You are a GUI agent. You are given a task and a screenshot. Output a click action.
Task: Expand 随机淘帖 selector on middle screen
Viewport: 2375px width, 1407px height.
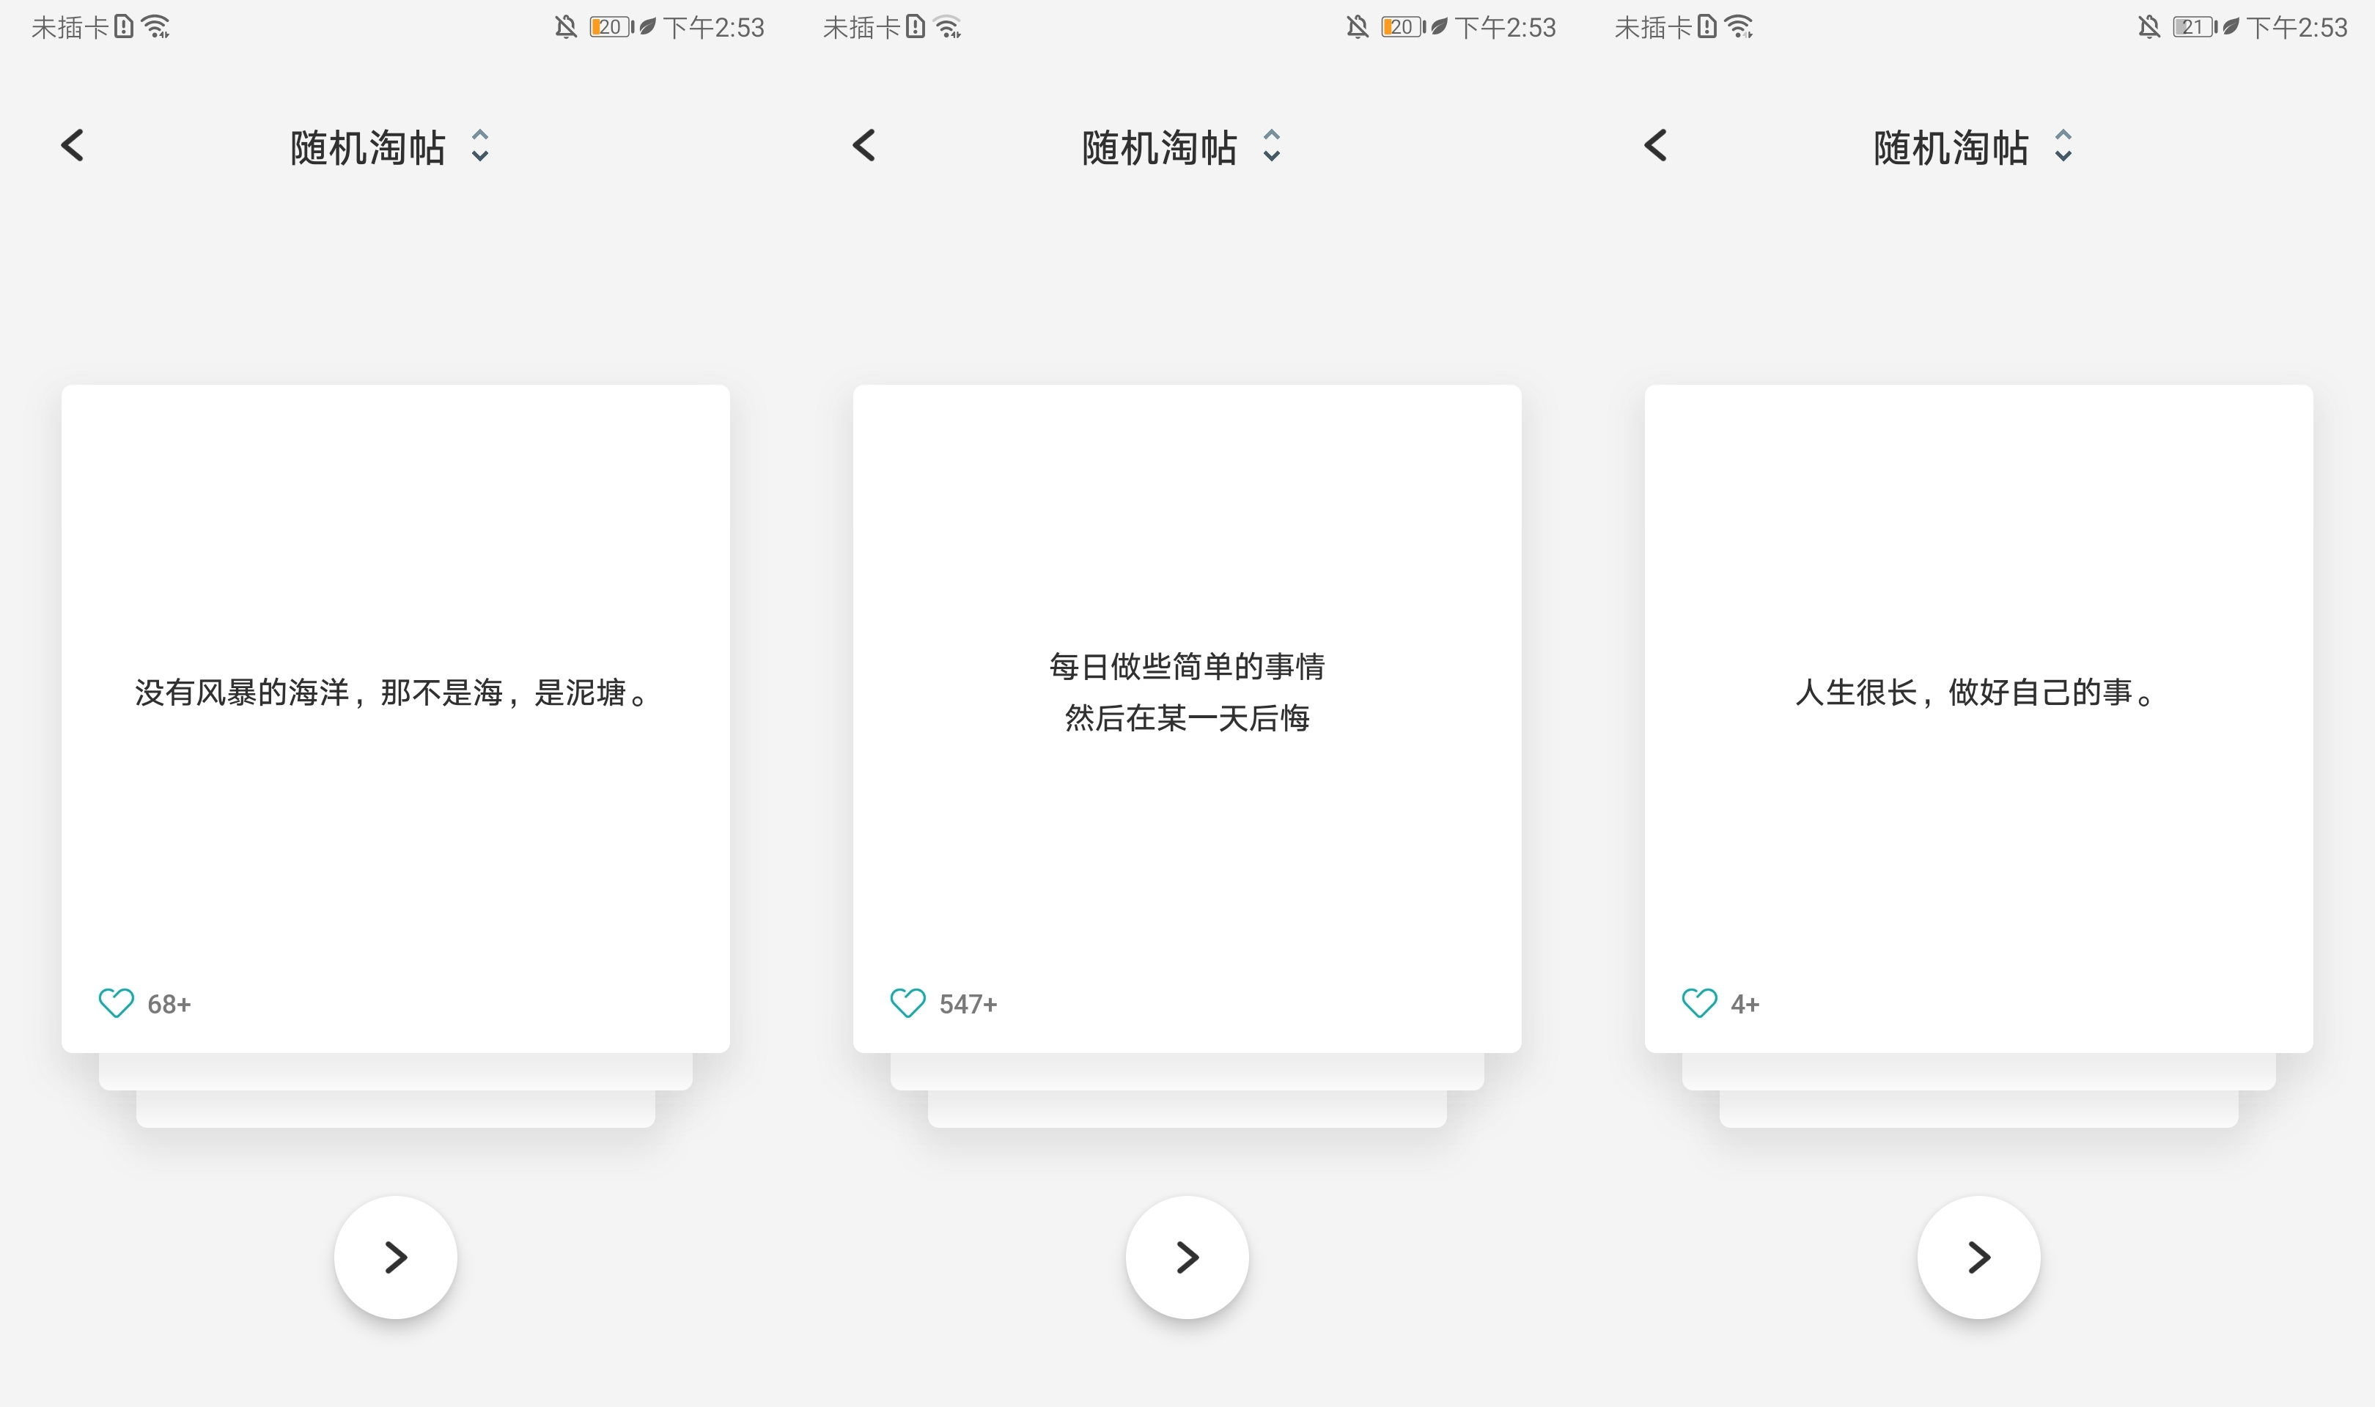(1273, 146)
